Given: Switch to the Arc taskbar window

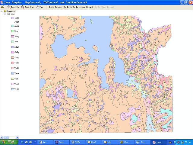Looking at the screenshot, I should [x=45, y=142].
